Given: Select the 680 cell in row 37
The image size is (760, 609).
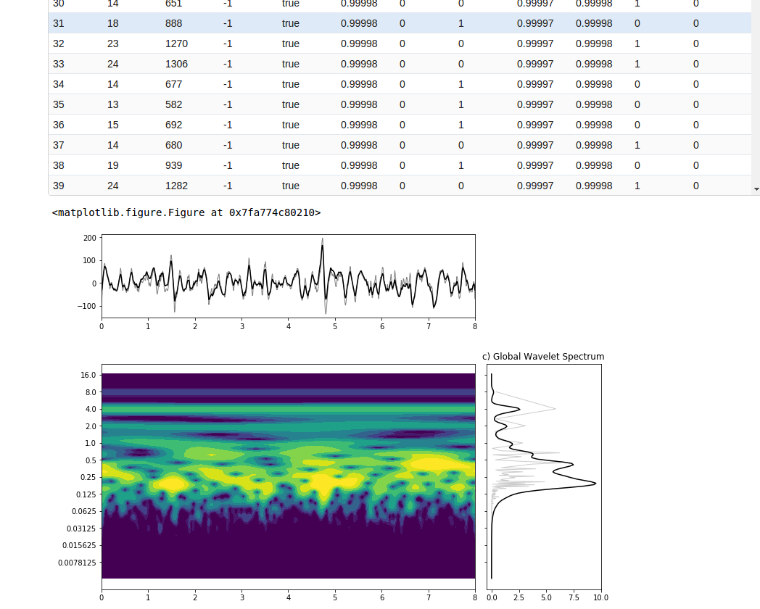Looking at the screenshot, I should point(174,145).
